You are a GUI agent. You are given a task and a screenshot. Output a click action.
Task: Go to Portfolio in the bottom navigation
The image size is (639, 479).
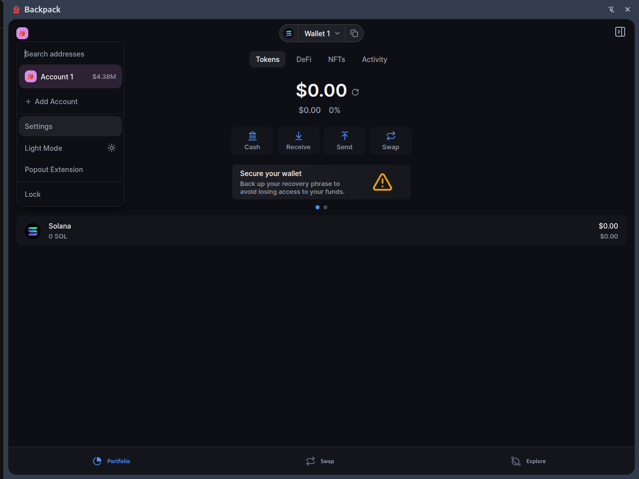click(112, 461)
